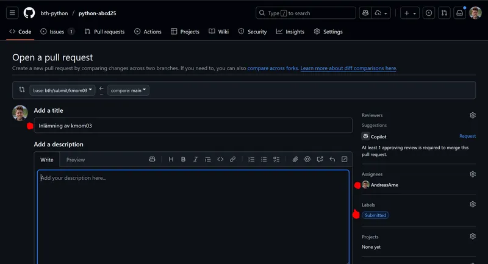488x264 pixels.
Task: Request Copilot review
Action: [x=467, y=137]
